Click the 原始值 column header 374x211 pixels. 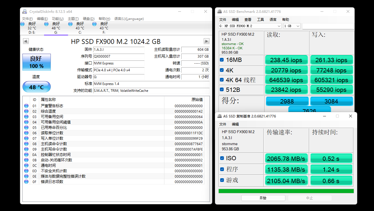(197, 100)
